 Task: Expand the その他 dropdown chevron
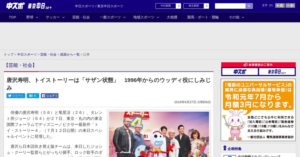(243, 17)
